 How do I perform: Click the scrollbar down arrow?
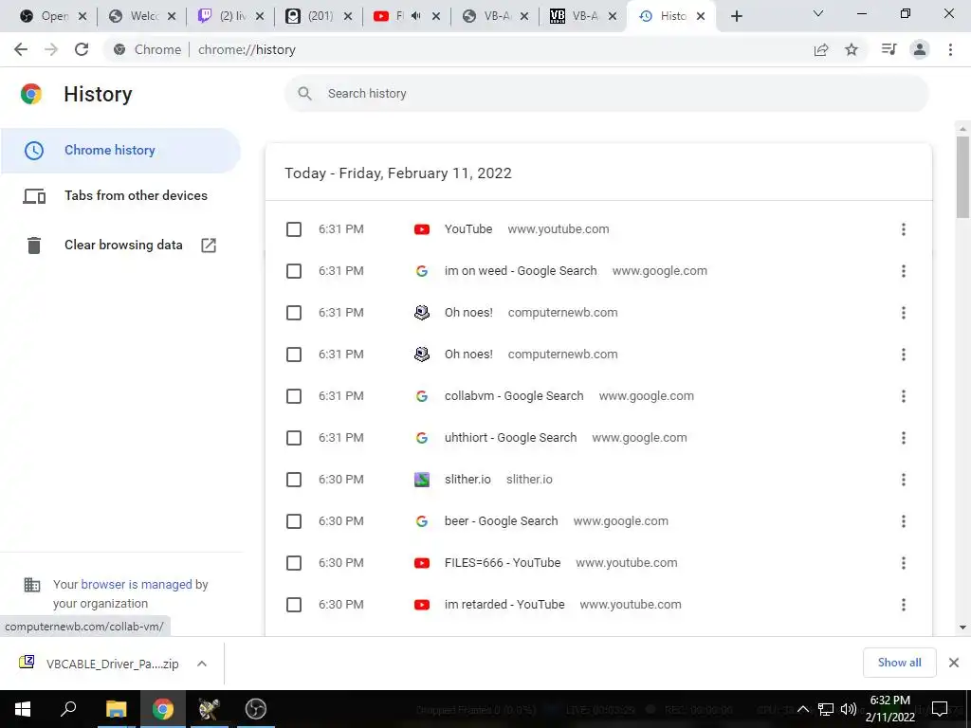coord(962,628)
